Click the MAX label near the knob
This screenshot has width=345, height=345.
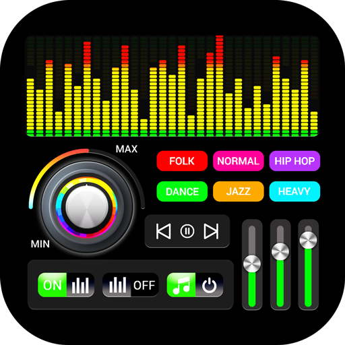(x=127, y=149)
